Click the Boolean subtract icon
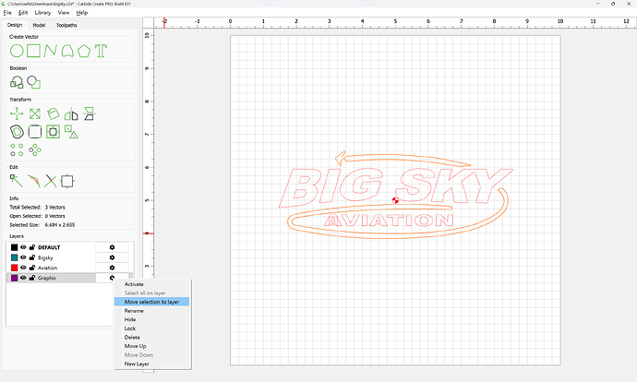Screen dimensions: 637x382 click(x=34, y=82)
